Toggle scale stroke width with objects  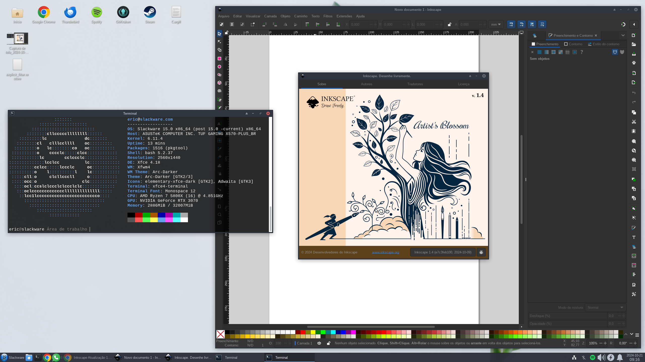pyautogui.click(x=511, y=24)
